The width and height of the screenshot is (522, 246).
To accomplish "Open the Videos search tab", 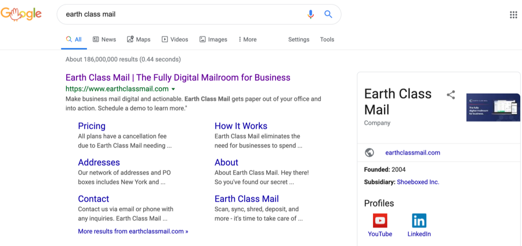I will (175, 39).
